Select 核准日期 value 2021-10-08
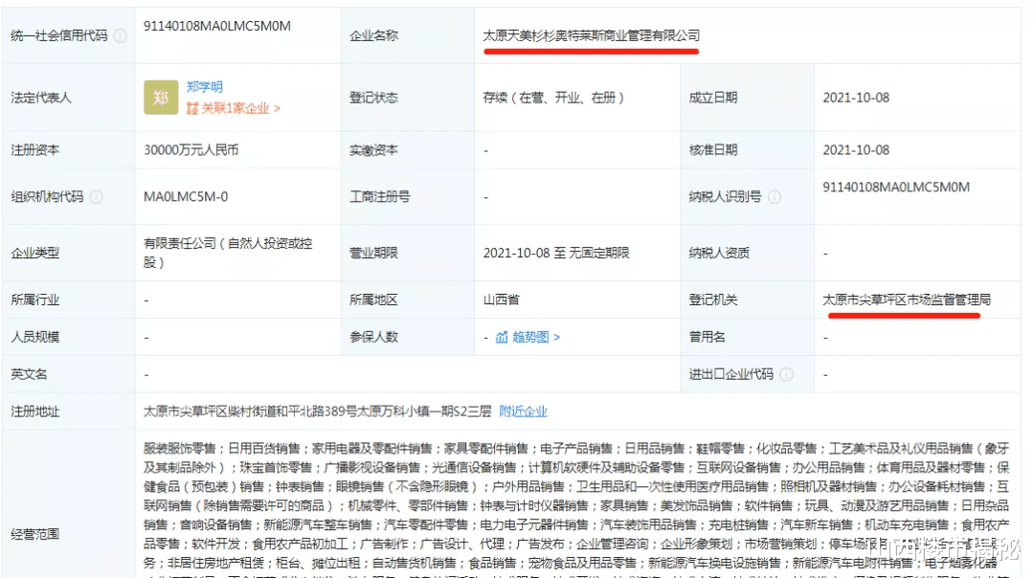The height and width of the screenshot is (578, 1034). 856,149
